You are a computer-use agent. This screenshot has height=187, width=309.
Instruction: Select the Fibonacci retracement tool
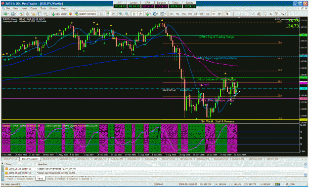tap(265, 14)
